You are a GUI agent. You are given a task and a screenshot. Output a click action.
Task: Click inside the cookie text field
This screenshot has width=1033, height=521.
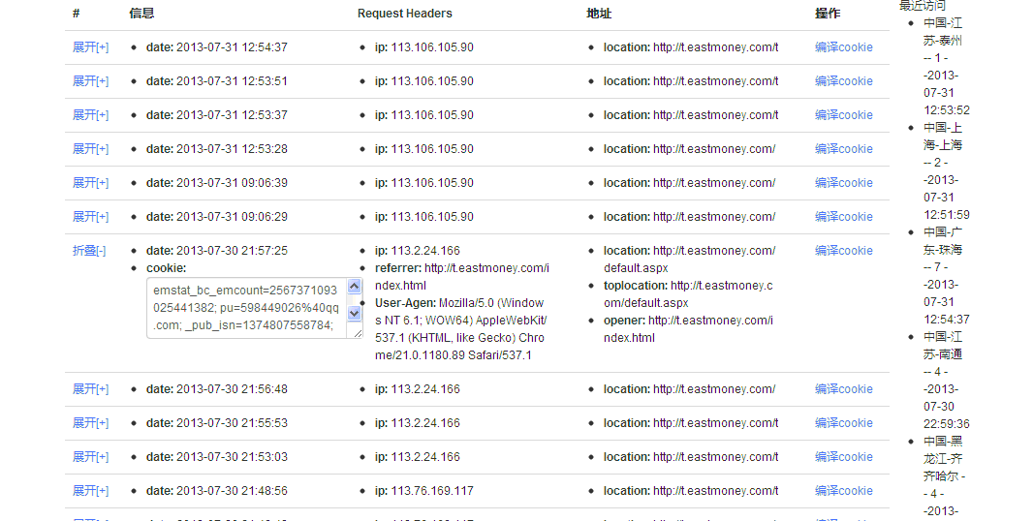pyautogui.click(x=246, y=308)
